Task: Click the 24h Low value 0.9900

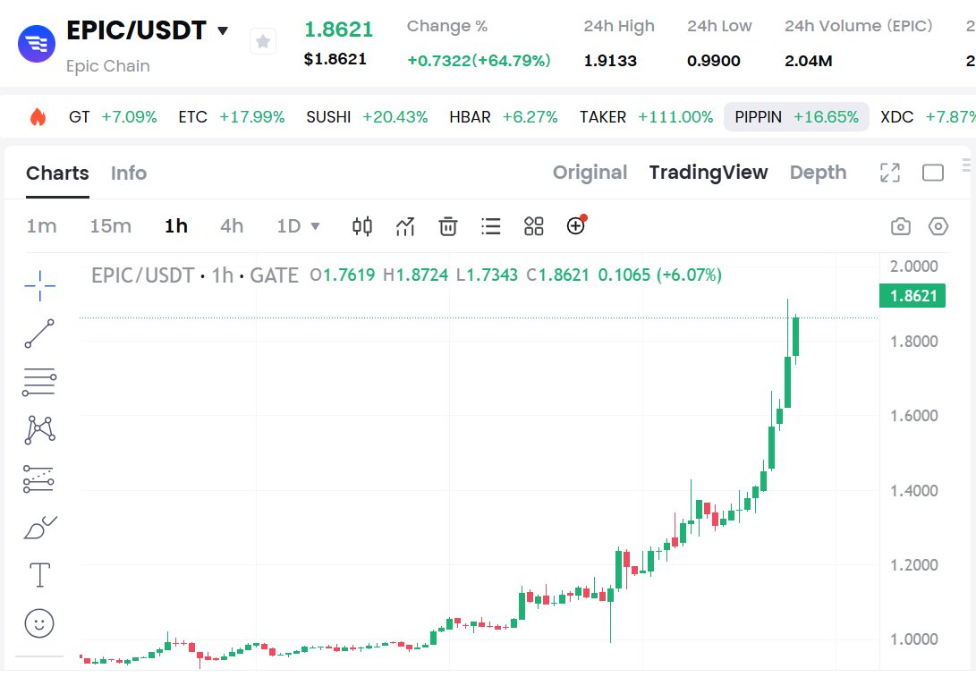Action: [714, 60]
